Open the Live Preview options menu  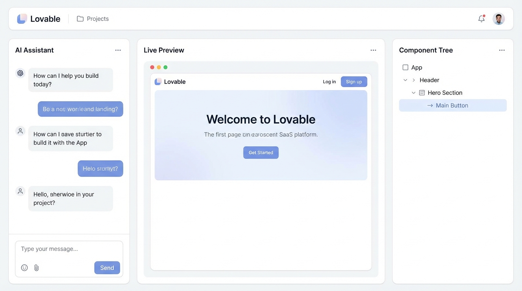point(373,50)
